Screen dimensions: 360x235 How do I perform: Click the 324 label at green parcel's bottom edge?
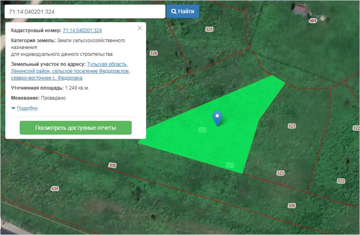point(230,165)
